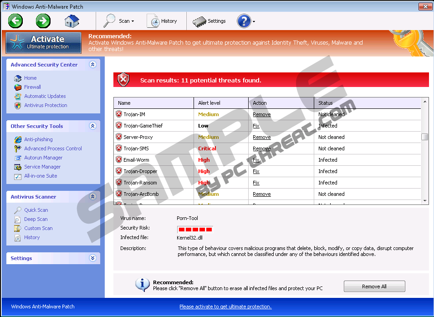Image resolution: width=434 pixels, height=317 pixels.
Task: Close the Windows Anti-Malware Patch window
Action: [x=425, y=6]
